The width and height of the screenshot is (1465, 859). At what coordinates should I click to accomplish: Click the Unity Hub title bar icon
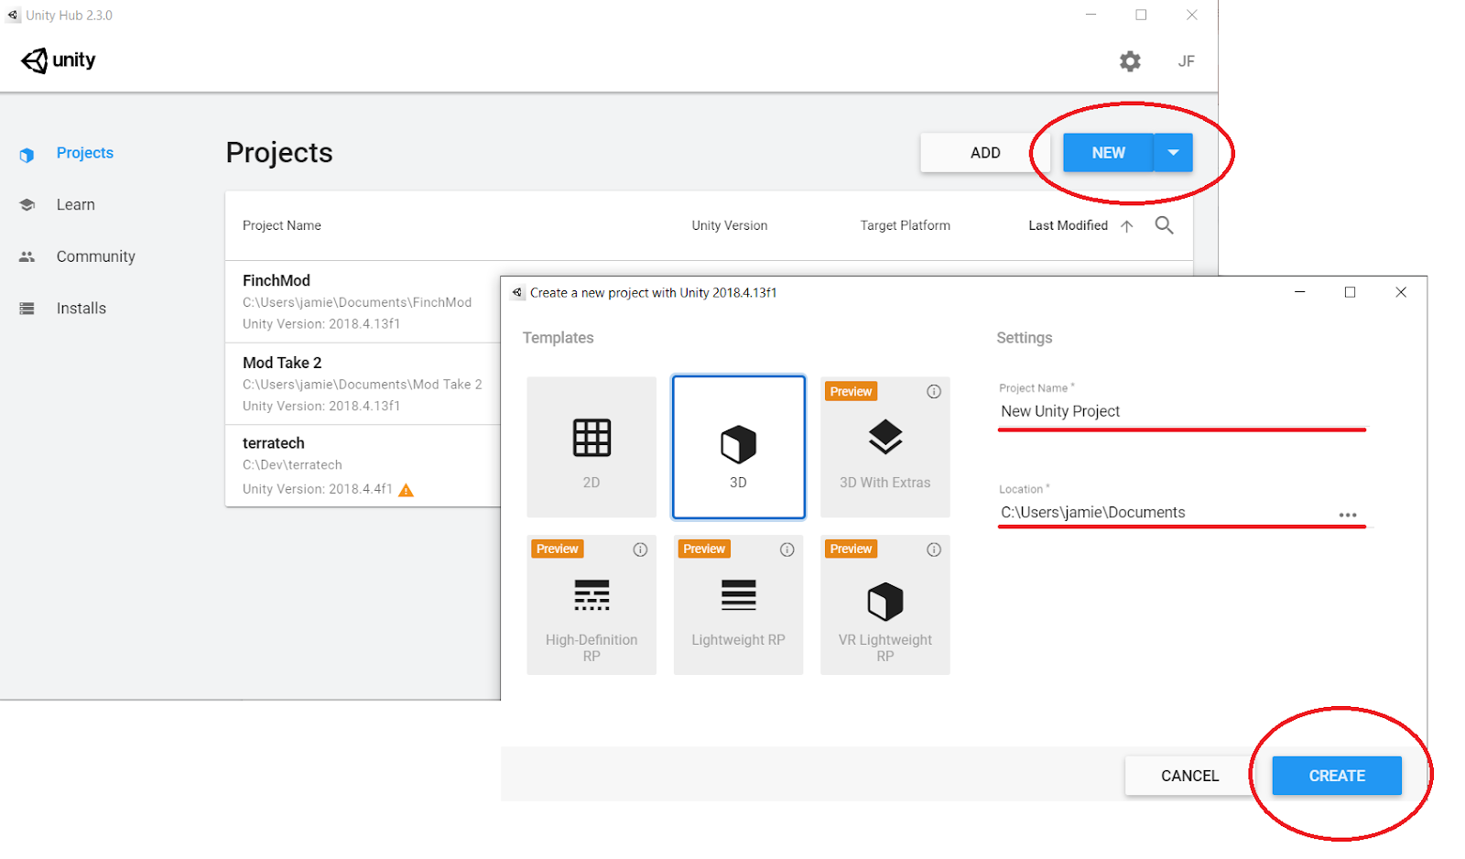pyautogui.click(x=13, y=16)
